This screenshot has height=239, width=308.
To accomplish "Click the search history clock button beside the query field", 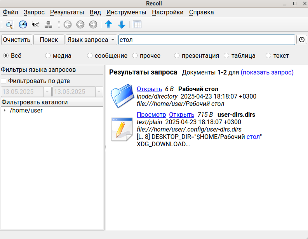I will pos(302,40).
